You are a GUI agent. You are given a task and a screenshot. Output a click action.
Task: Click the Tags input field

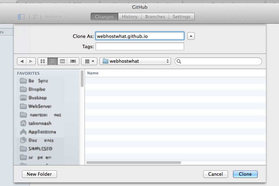tap(140, 46)
